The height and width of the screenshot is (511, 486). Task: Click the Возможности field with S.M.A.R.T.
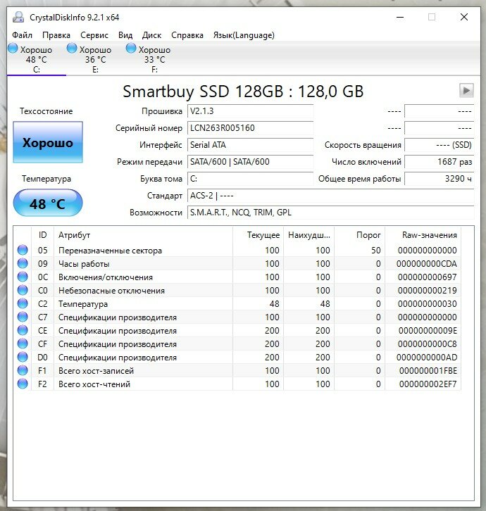pos(330,213)
